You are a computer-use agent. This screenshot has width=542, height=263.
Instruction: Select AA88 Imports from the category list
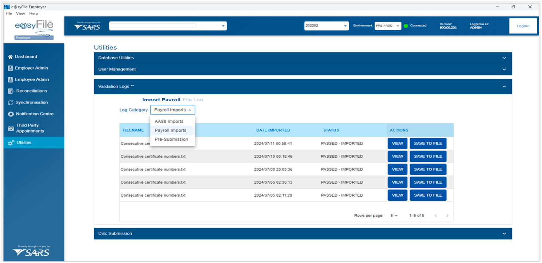tap(169, 122)
